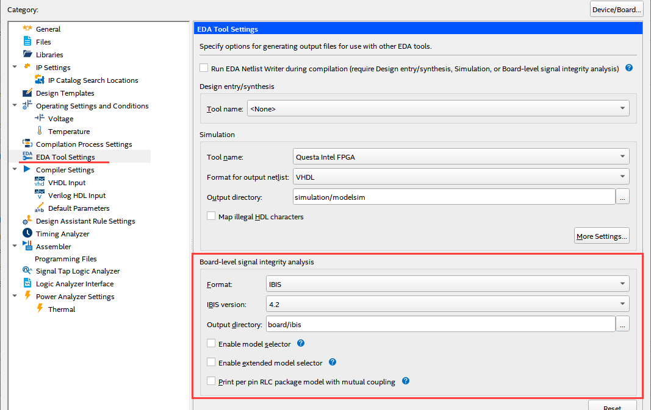Select Compilation Process Settings category

coord(84,144)
